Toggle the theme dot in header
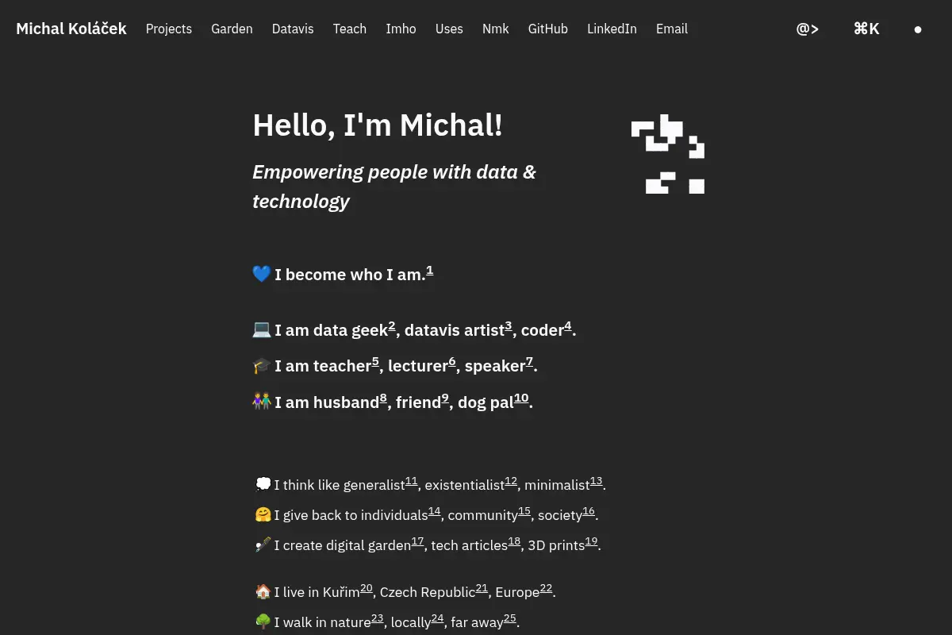 (918, 29)
